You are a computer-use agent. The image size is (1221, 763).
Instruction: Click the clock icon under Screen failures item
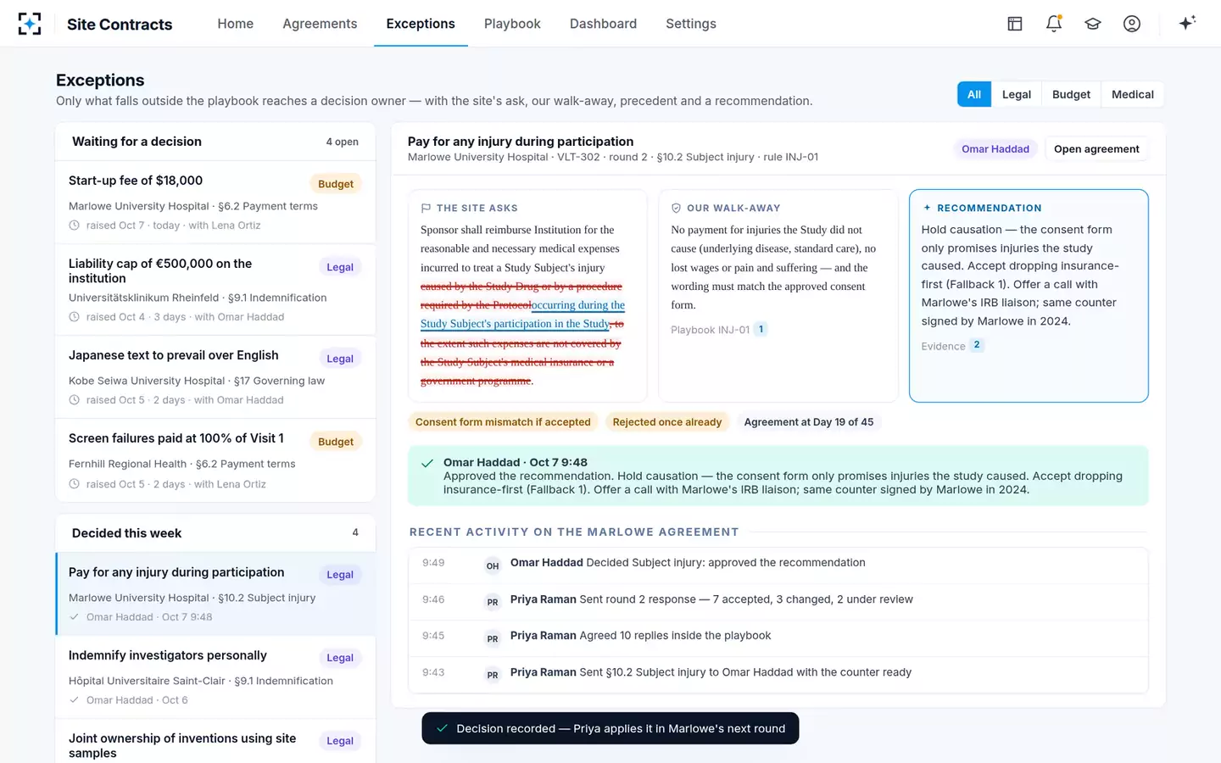75,484
